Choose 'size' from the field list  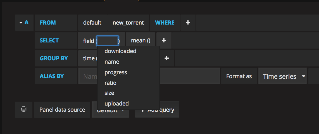tap(109, 93)
